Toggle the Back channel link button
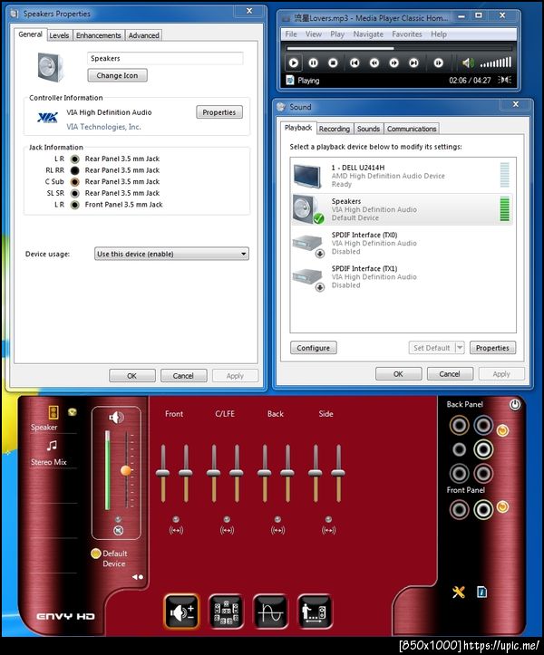 coord(278,531)
